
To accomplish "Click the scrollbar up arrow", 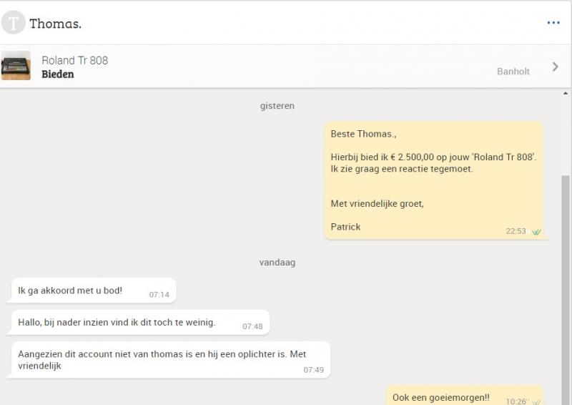I will [566, 94].
